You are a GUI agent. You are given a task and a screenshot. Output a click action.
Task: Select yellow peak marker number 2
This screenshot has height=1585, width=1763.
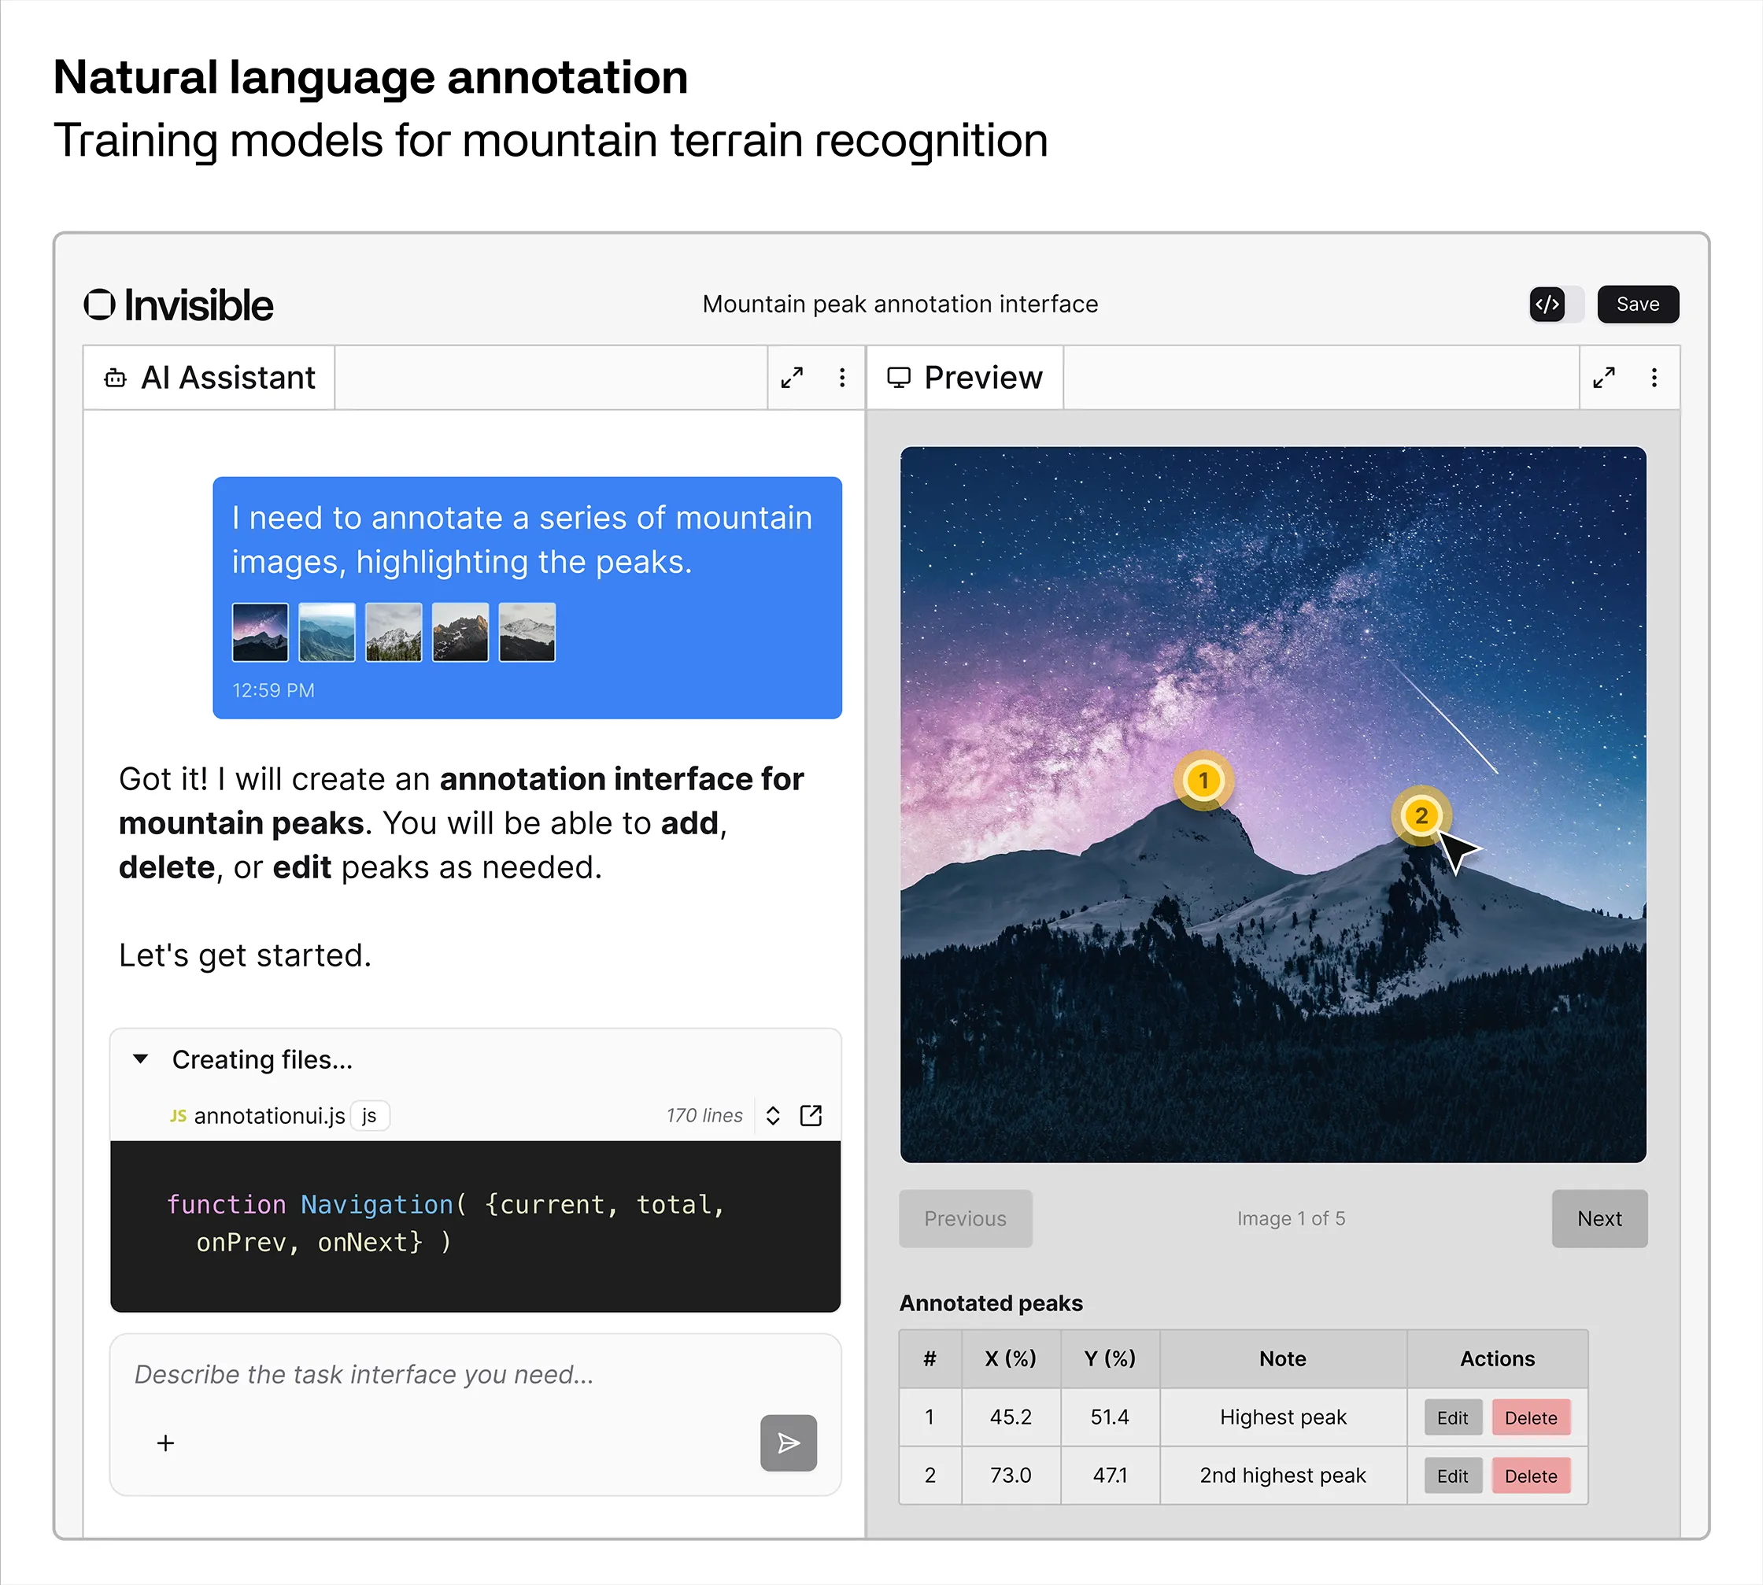pos(1421,816)
